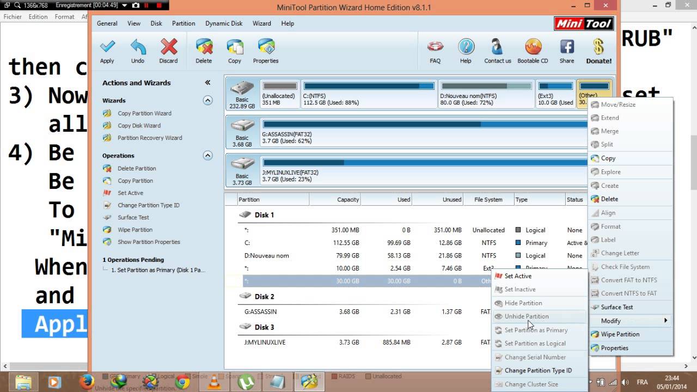This screenshot has width=697, height=392.
Task: Open Firefox from the taskbar
Action: 87,382
